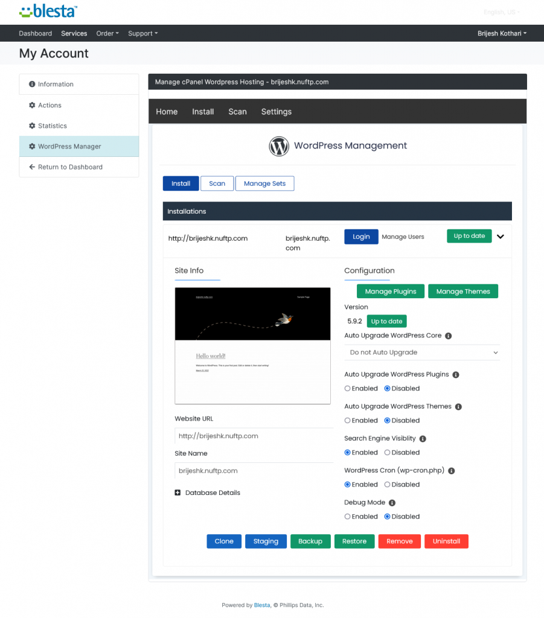Screen dimensions: 544x618
Task: Click the Blesta logo
Action: click(48, 11)
